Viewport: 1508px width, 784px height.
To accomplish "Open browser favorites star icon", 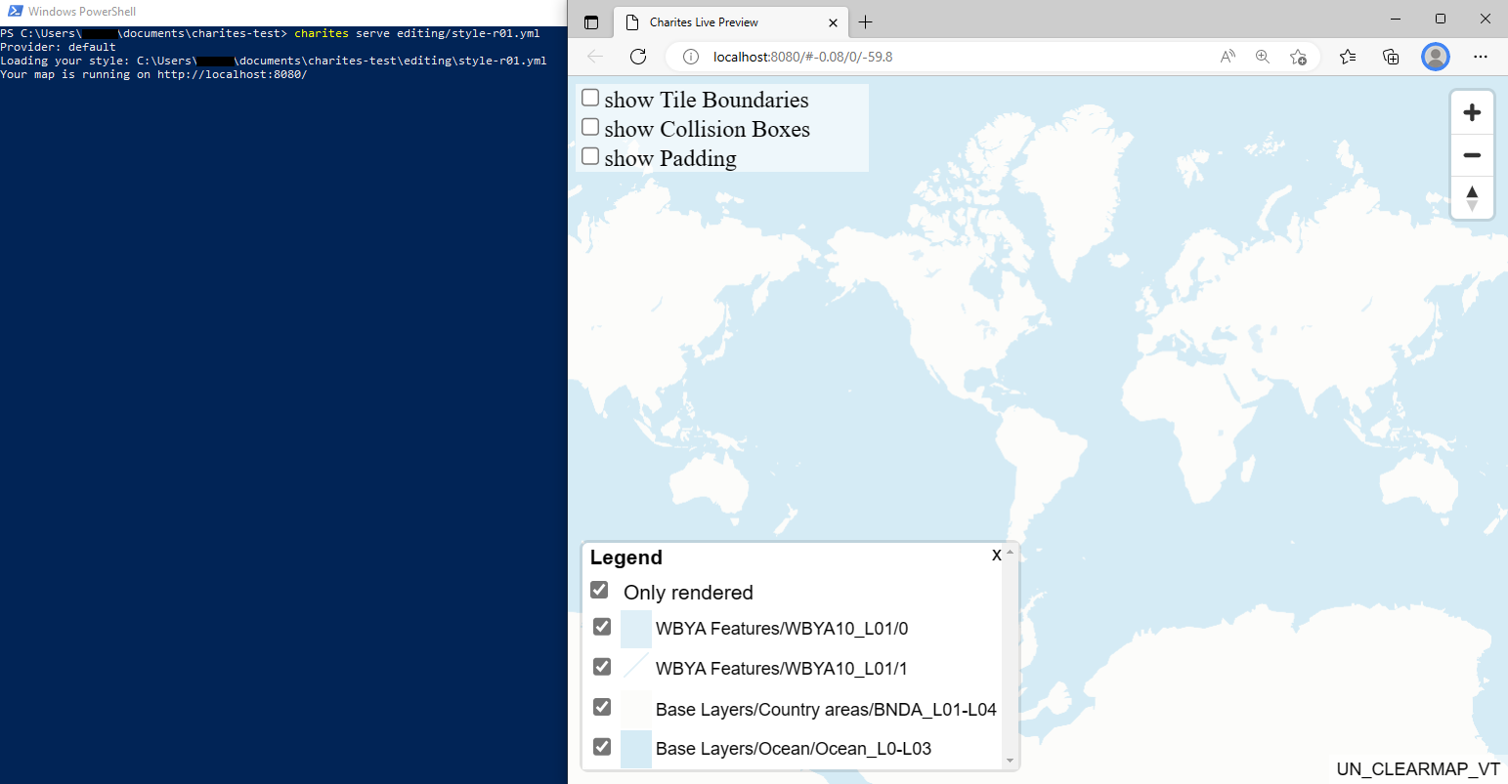I will coord(1348,57).
